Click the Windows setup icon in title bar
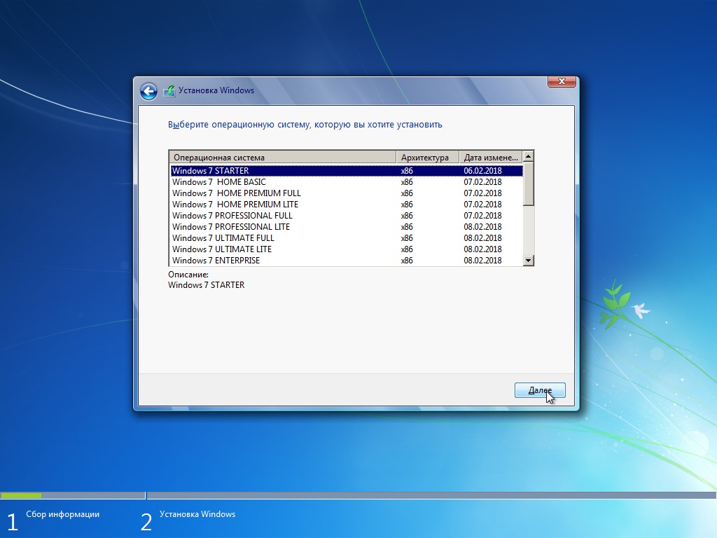This screenshot has width=717, height=538. [x=169, y=91]
